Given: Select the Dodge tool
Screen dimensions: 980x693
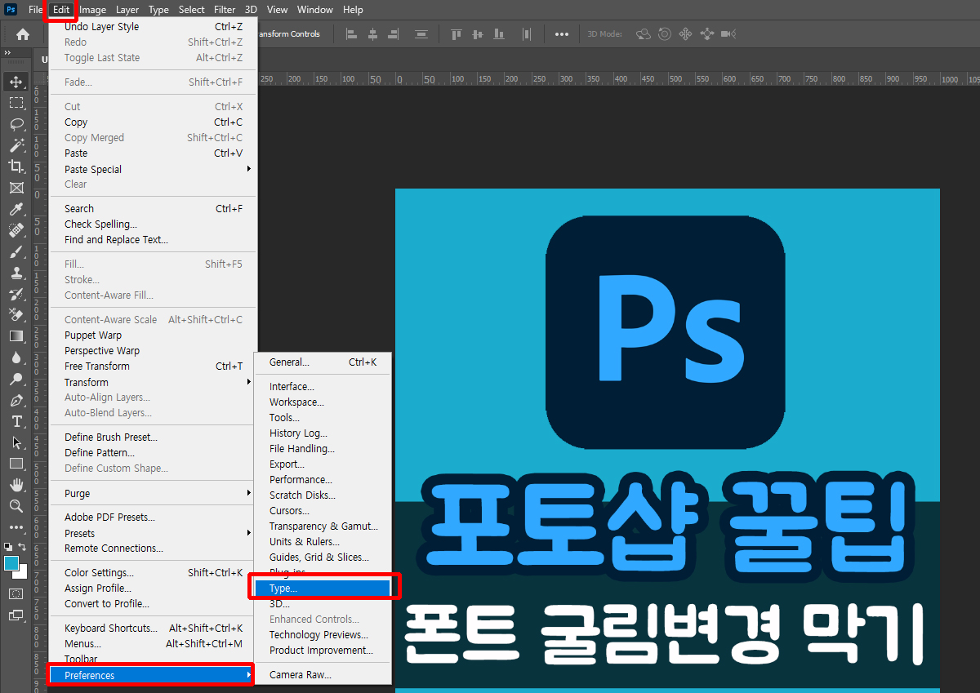Looking at the screenshot, I should click(16, 379).
